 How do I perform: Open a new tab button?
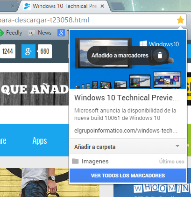pos(118,7)
